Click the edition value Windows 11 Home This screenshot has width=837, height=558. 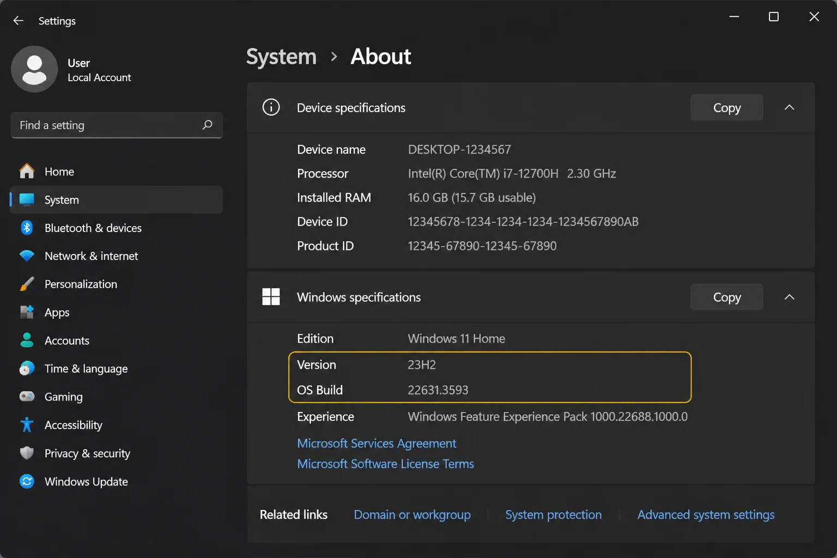point(457,338)
